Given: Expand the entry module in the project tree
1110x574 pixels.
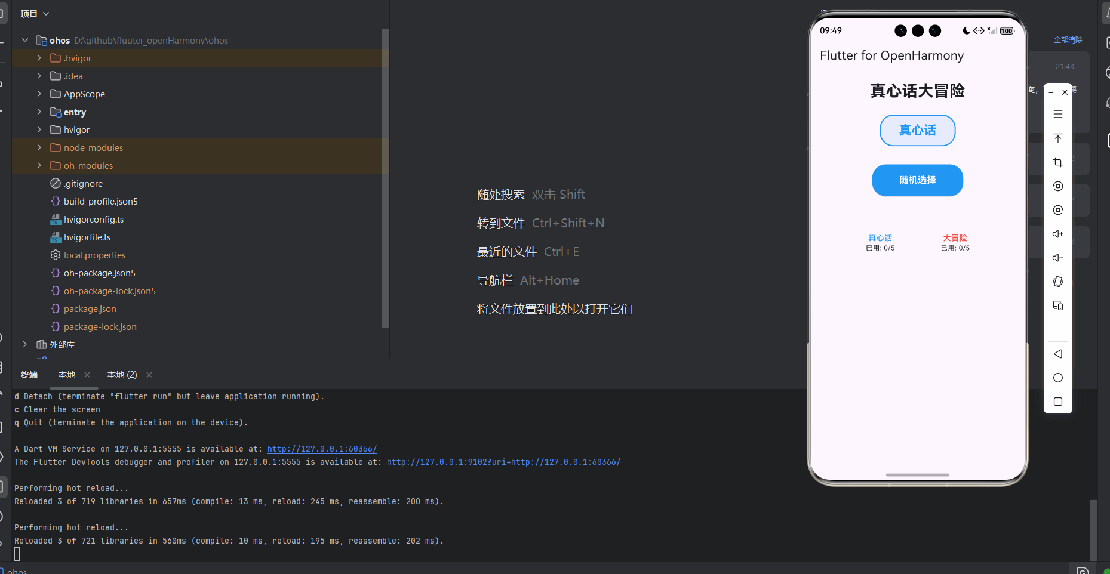Looking at the screenshot, I should tap(39, 112).
